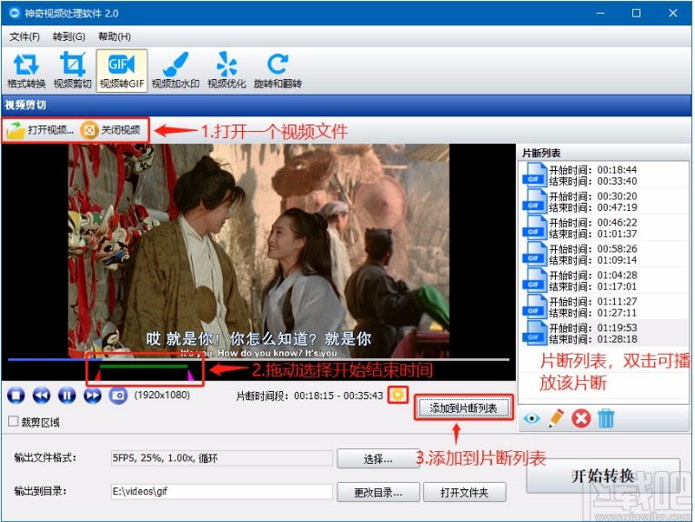The width and height of the screenshot is (695, 522).
Task: Open the 帮助(H) menu
Action: click(115, 36)
